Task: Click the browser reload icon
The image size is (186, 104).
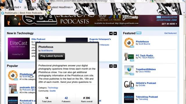Action: pyautogui.click(x=21, y=1)
